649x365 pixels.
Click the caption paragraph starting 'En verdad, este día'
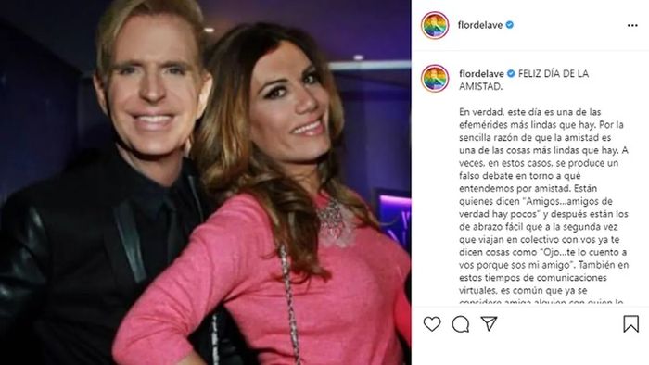pyautogui.click(x=543, y=208)
